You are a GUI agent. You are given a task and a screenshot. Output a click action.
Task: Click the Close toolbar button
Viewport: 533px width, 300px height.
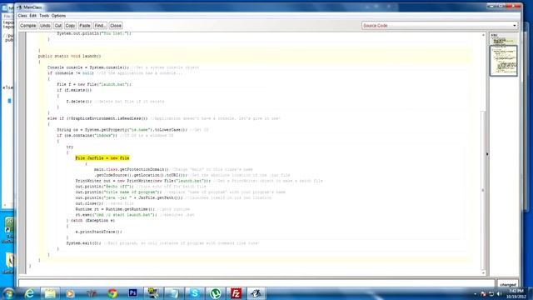(116, 26)
